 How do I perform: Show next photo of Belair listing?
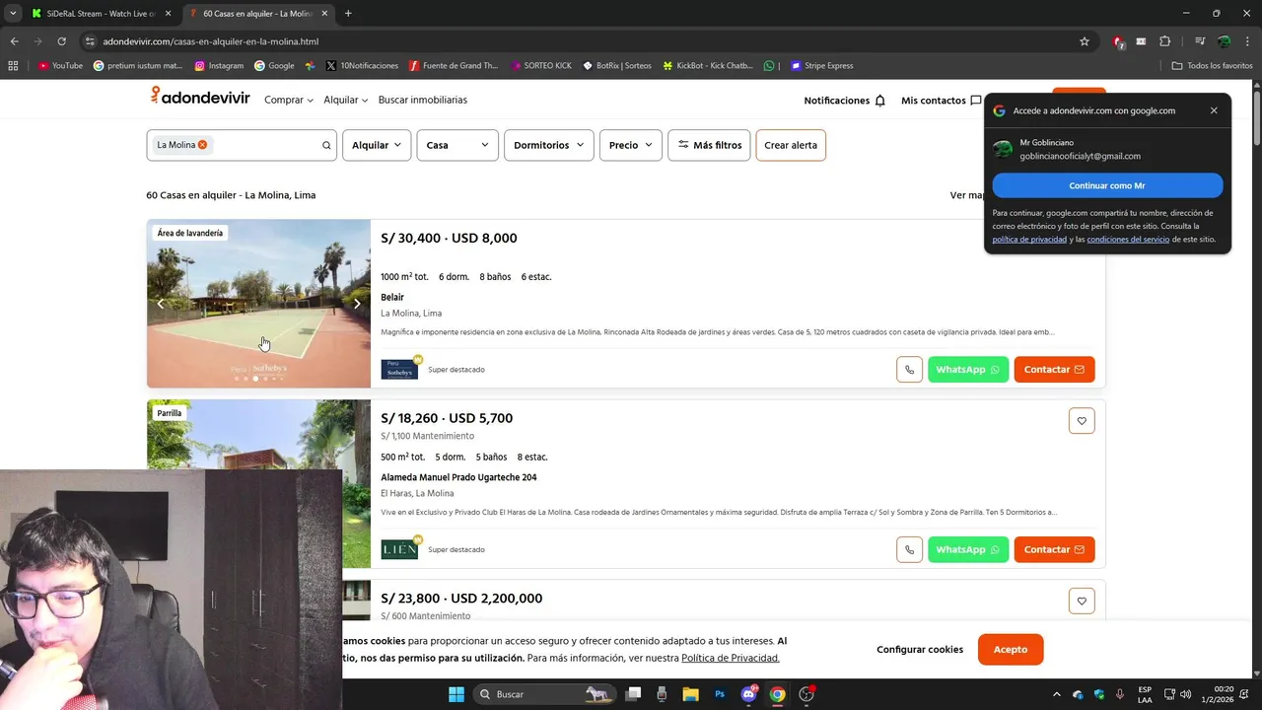(357, 304)
